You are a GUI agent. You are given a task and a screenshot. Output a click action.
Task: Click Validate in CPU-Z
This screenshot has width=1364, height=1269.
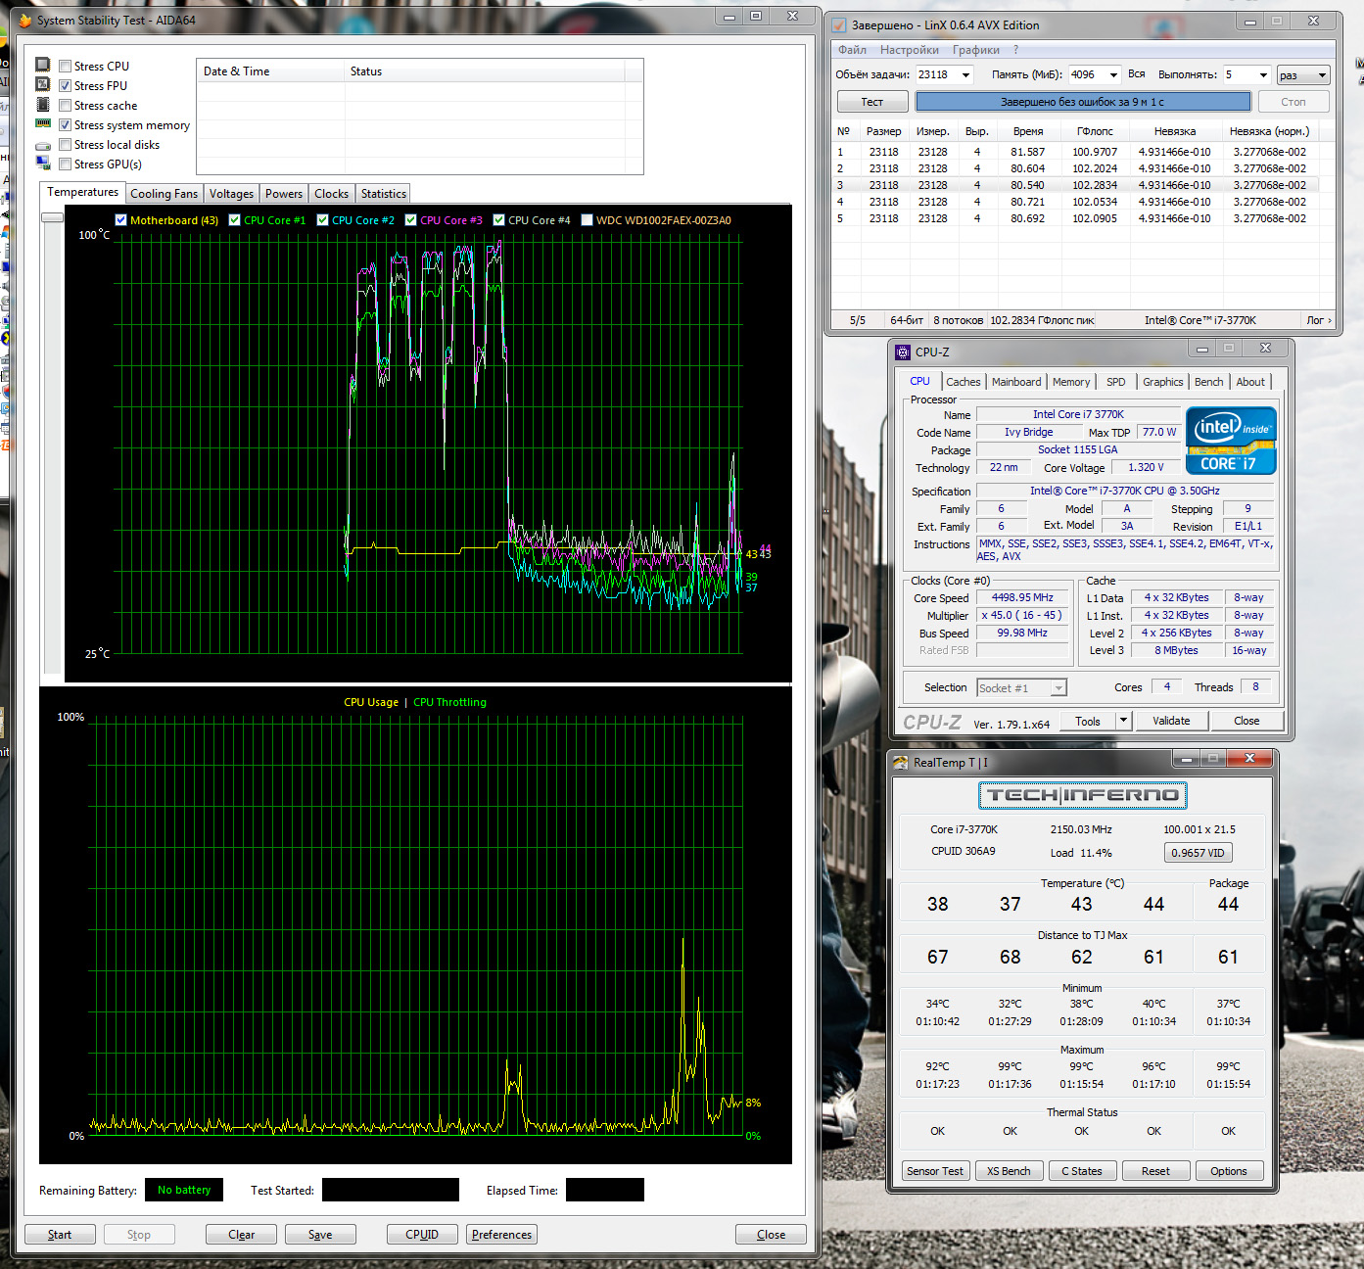click(x=1171, y=721)
